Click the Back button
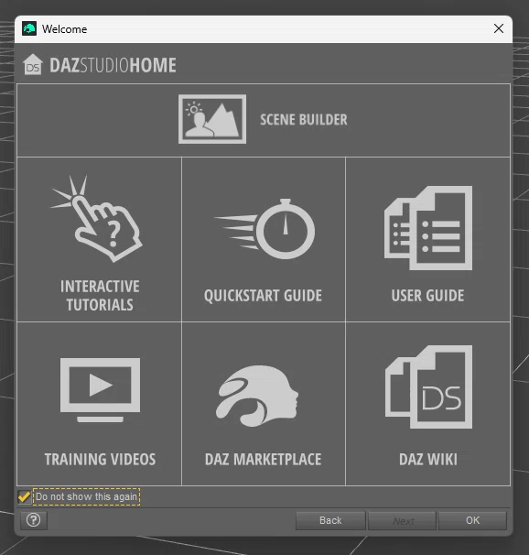The width and height of the screenshot is (529, 555). tap(330, 520)
